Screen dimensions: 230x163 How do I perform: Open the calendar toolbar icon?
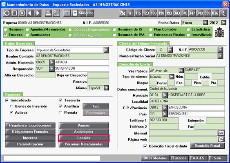[67, 13]
